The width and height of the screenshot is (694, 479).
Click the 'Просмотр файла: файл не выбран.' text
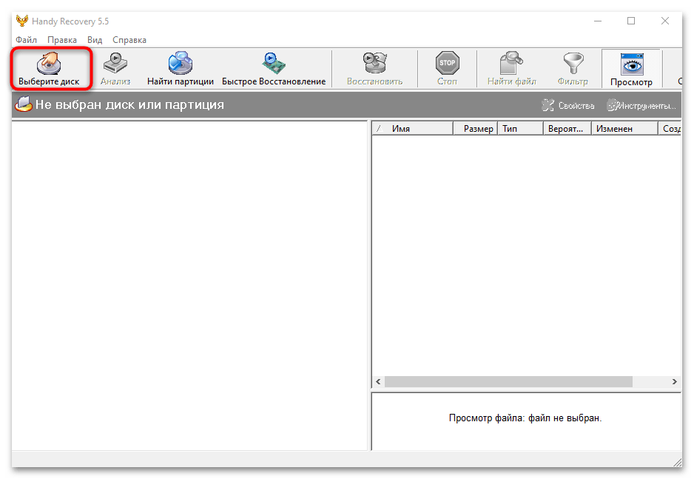point(525,418)
